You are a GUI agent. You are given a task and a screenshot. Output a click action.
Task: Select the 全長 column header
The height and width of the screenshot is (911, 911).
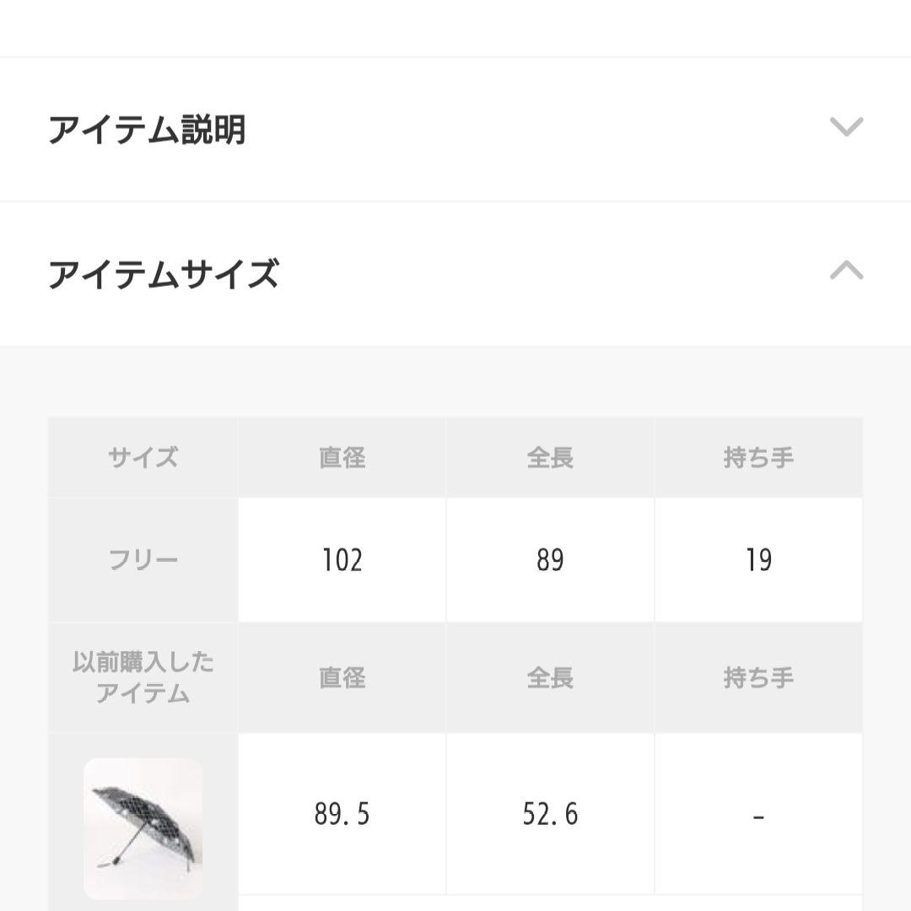pyautogui.click(x=550, y=455)
